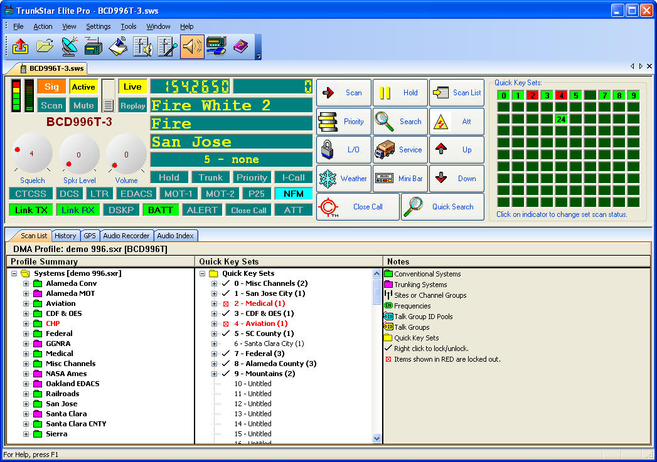Expand the Sierra system node
Image resolution: width=657 pixels, height=462 pixels.
[x=26, y=434]
